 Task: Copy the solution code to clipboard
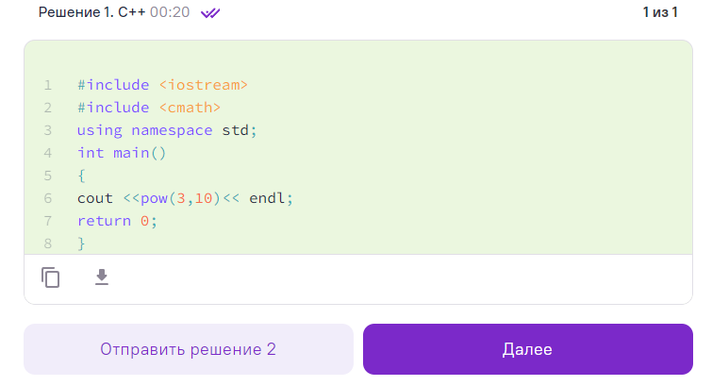tap(50, 277)
